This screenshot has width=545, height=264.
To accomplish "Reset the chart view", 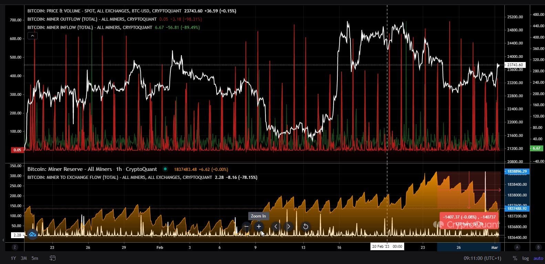I will click(x=305, y=226).
